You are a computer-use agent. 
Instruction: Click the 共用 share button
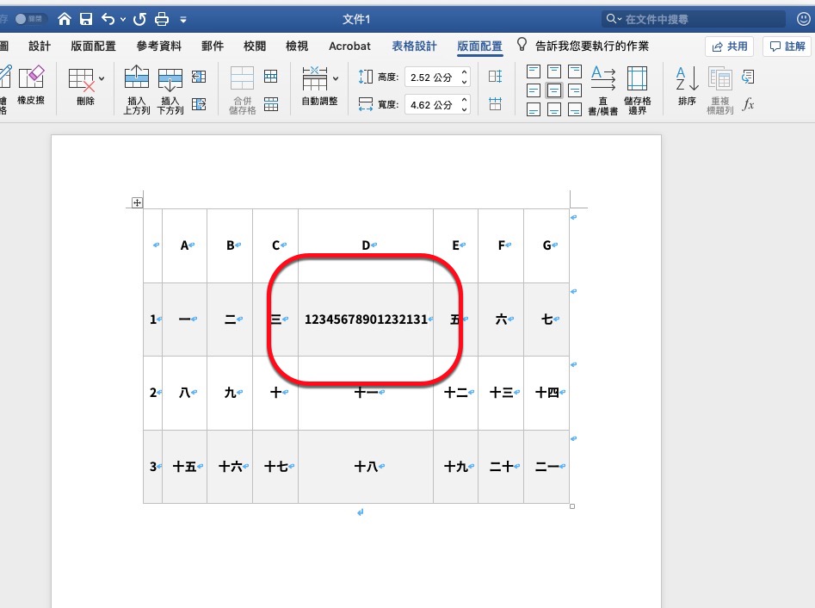[x=729, y=46]
